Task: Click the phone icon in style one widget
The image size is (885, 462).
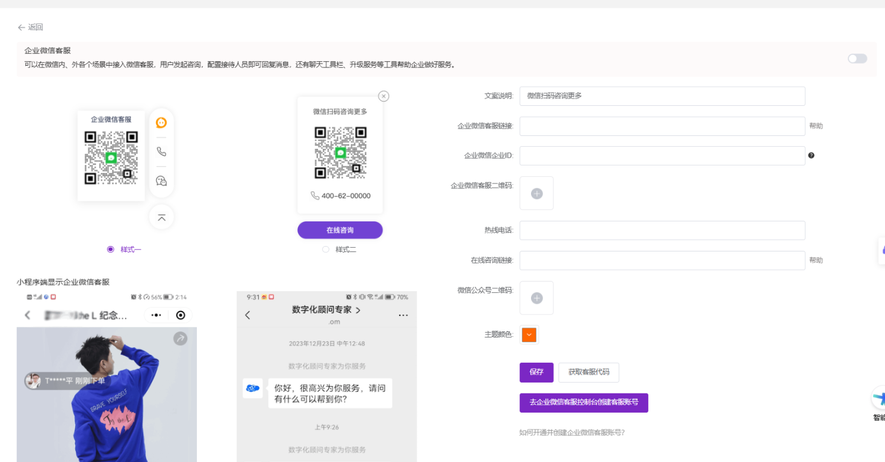Action: click(161, 152)
